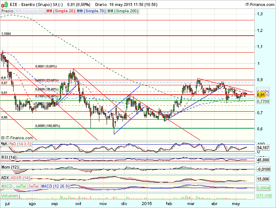The width and height of the screenshot is (276, 208).
Task: Select the ADX indicator label
Action: 5,178
